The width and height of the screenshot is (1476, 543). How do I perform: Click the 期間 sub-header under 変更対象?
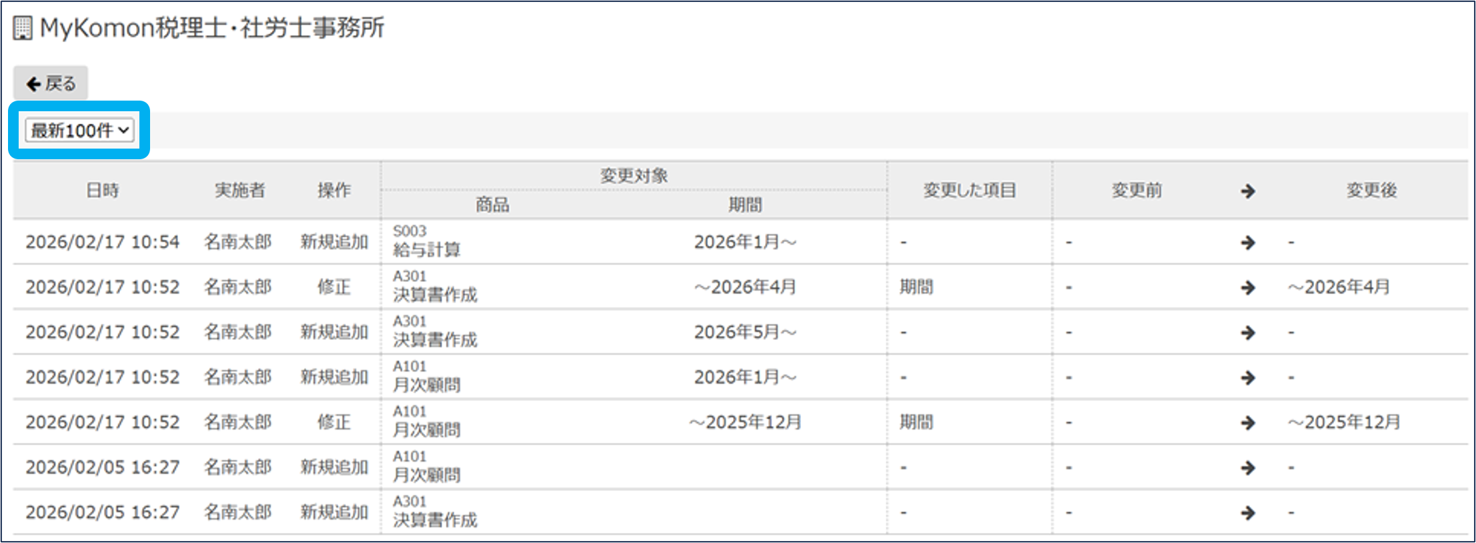(x=745, y=205)
